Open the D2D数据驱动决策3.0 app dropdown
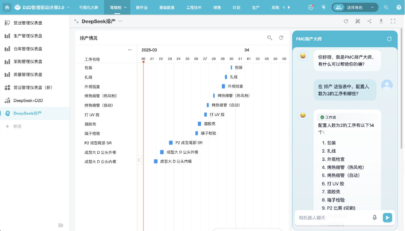This screenshot has width=405, height=231. click(68, 7)
